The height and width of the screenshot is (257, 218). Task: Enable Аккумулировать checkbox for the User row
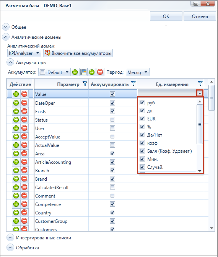[x=112, y=128]
